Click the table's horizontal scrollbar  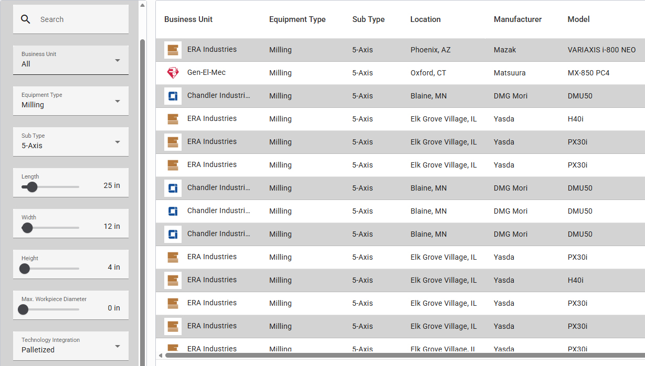(x=405, y=355)
